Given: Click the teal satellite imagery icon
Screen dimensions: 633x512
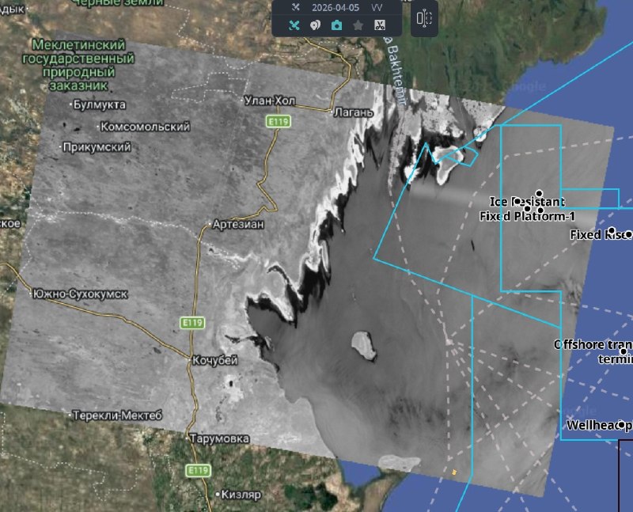Looking at the screenshot, I should (294, 25).
